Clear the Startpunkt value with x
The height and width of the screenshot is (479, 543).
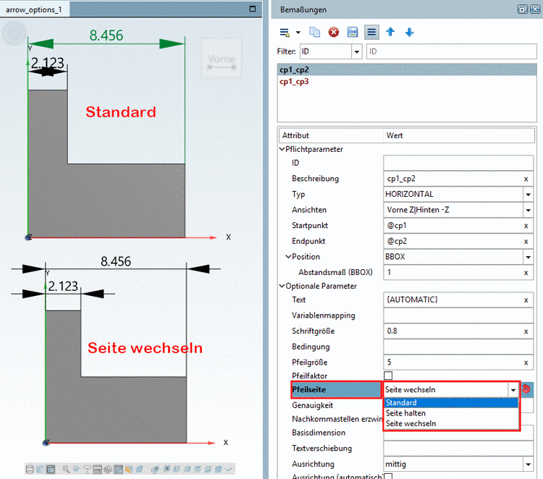526,226
